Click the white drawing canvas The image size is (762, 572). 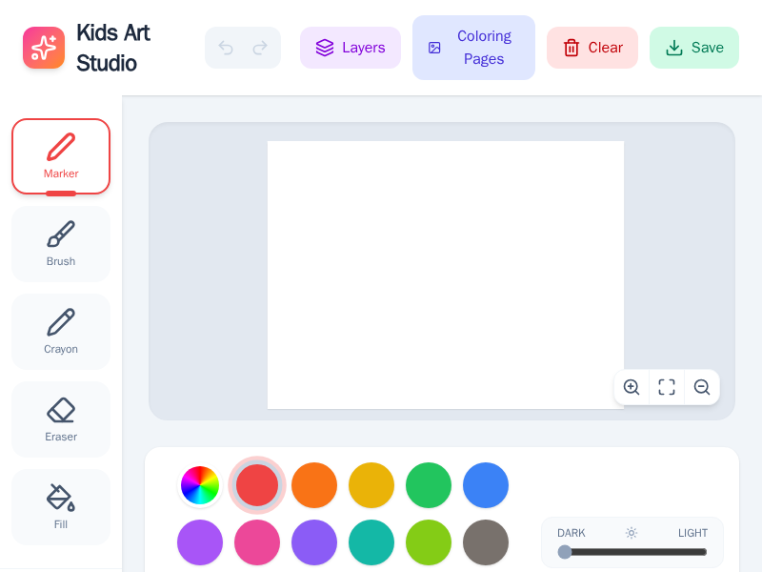pos(444,275)
